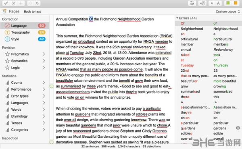Click the Tenses bar chart icon
The height and width of the screenshot is (149, 242).
coord(7,123)
